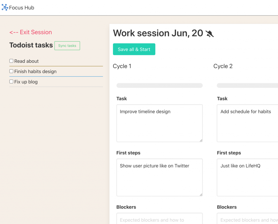This screenshot has height=224, width=278.
Task: Click the resize handle of Cycle 1 Task textarea
Action: coord(201,140)
